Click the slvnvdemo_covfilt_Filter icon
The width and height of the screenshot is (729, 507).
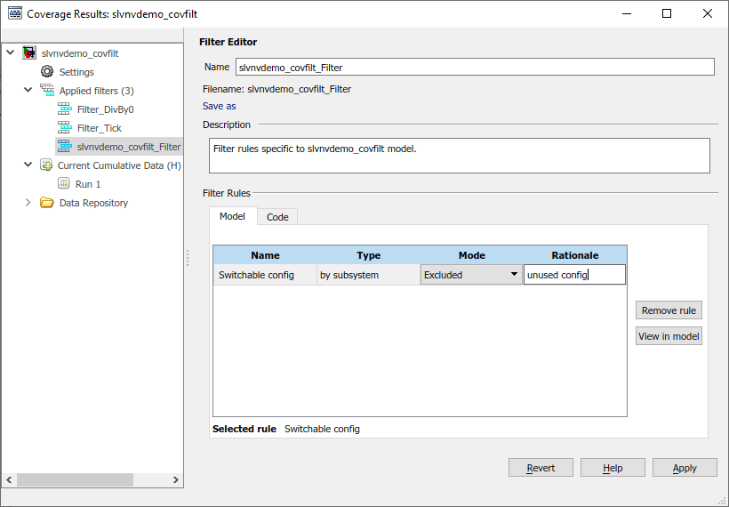(x=64, y=147)
